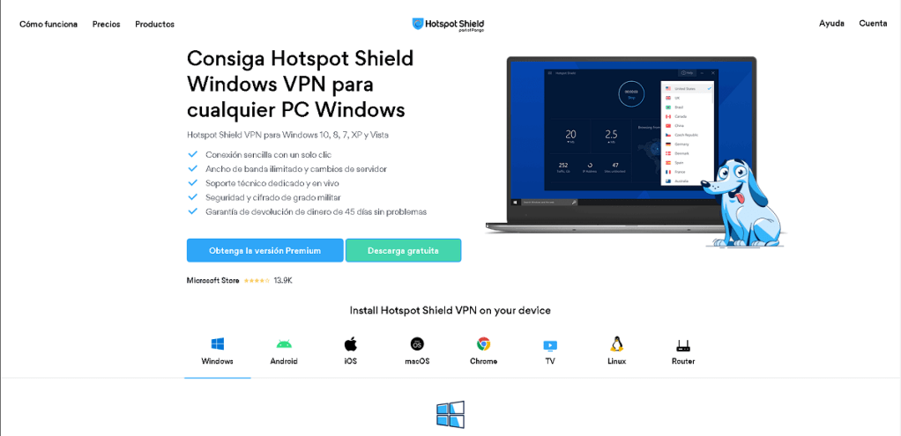Click the Hotspot Shield logo in header

[448, 24]
